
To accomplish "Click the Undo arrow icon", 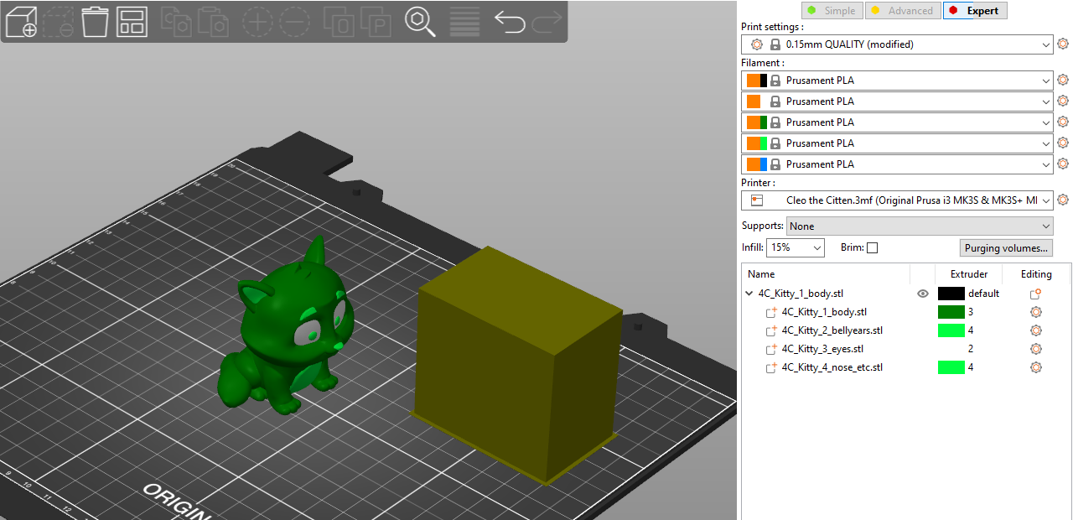I will pos(510,22).
